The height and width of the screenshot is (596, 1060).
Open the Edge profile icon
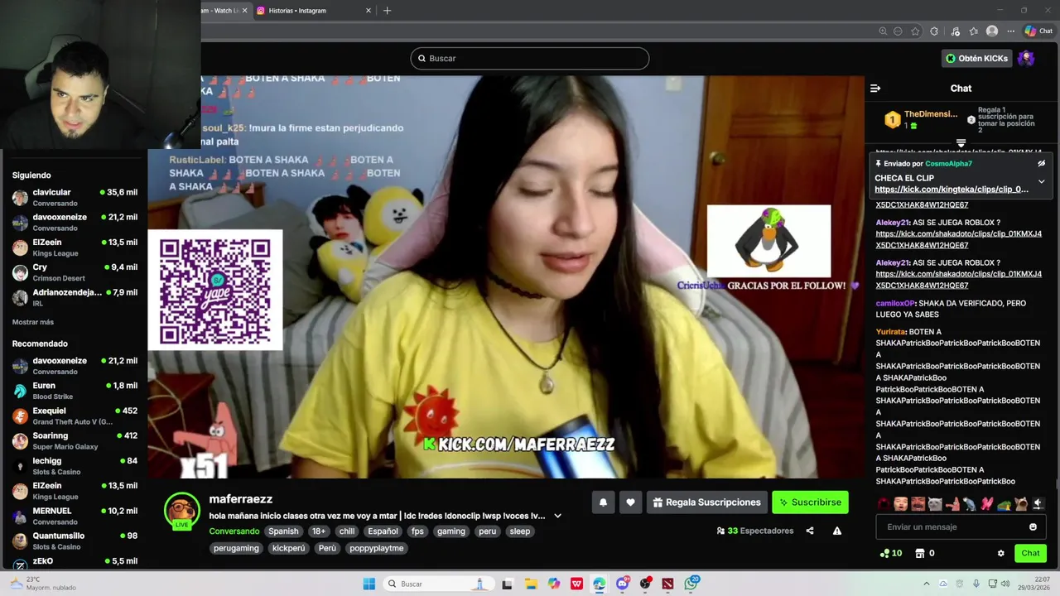[992, 31]
